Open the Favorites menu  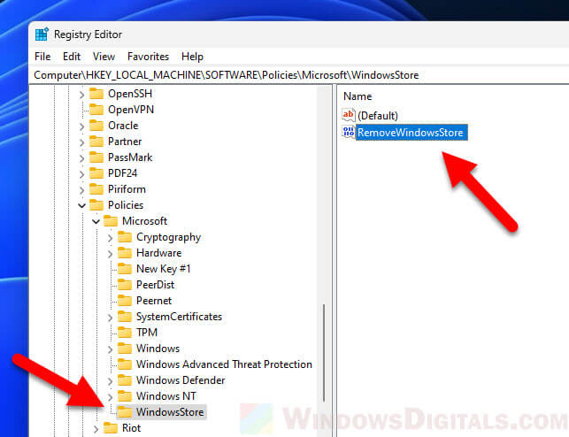(148, 57)
